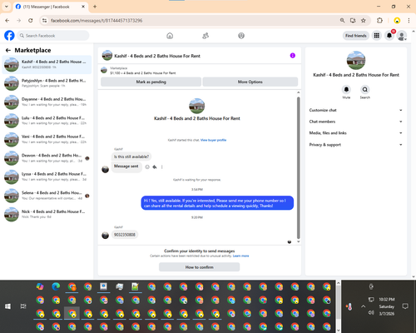Viewport: 416px width, 333px height.
Task: Expand Media, files and links section
Action: pos(356,133)
